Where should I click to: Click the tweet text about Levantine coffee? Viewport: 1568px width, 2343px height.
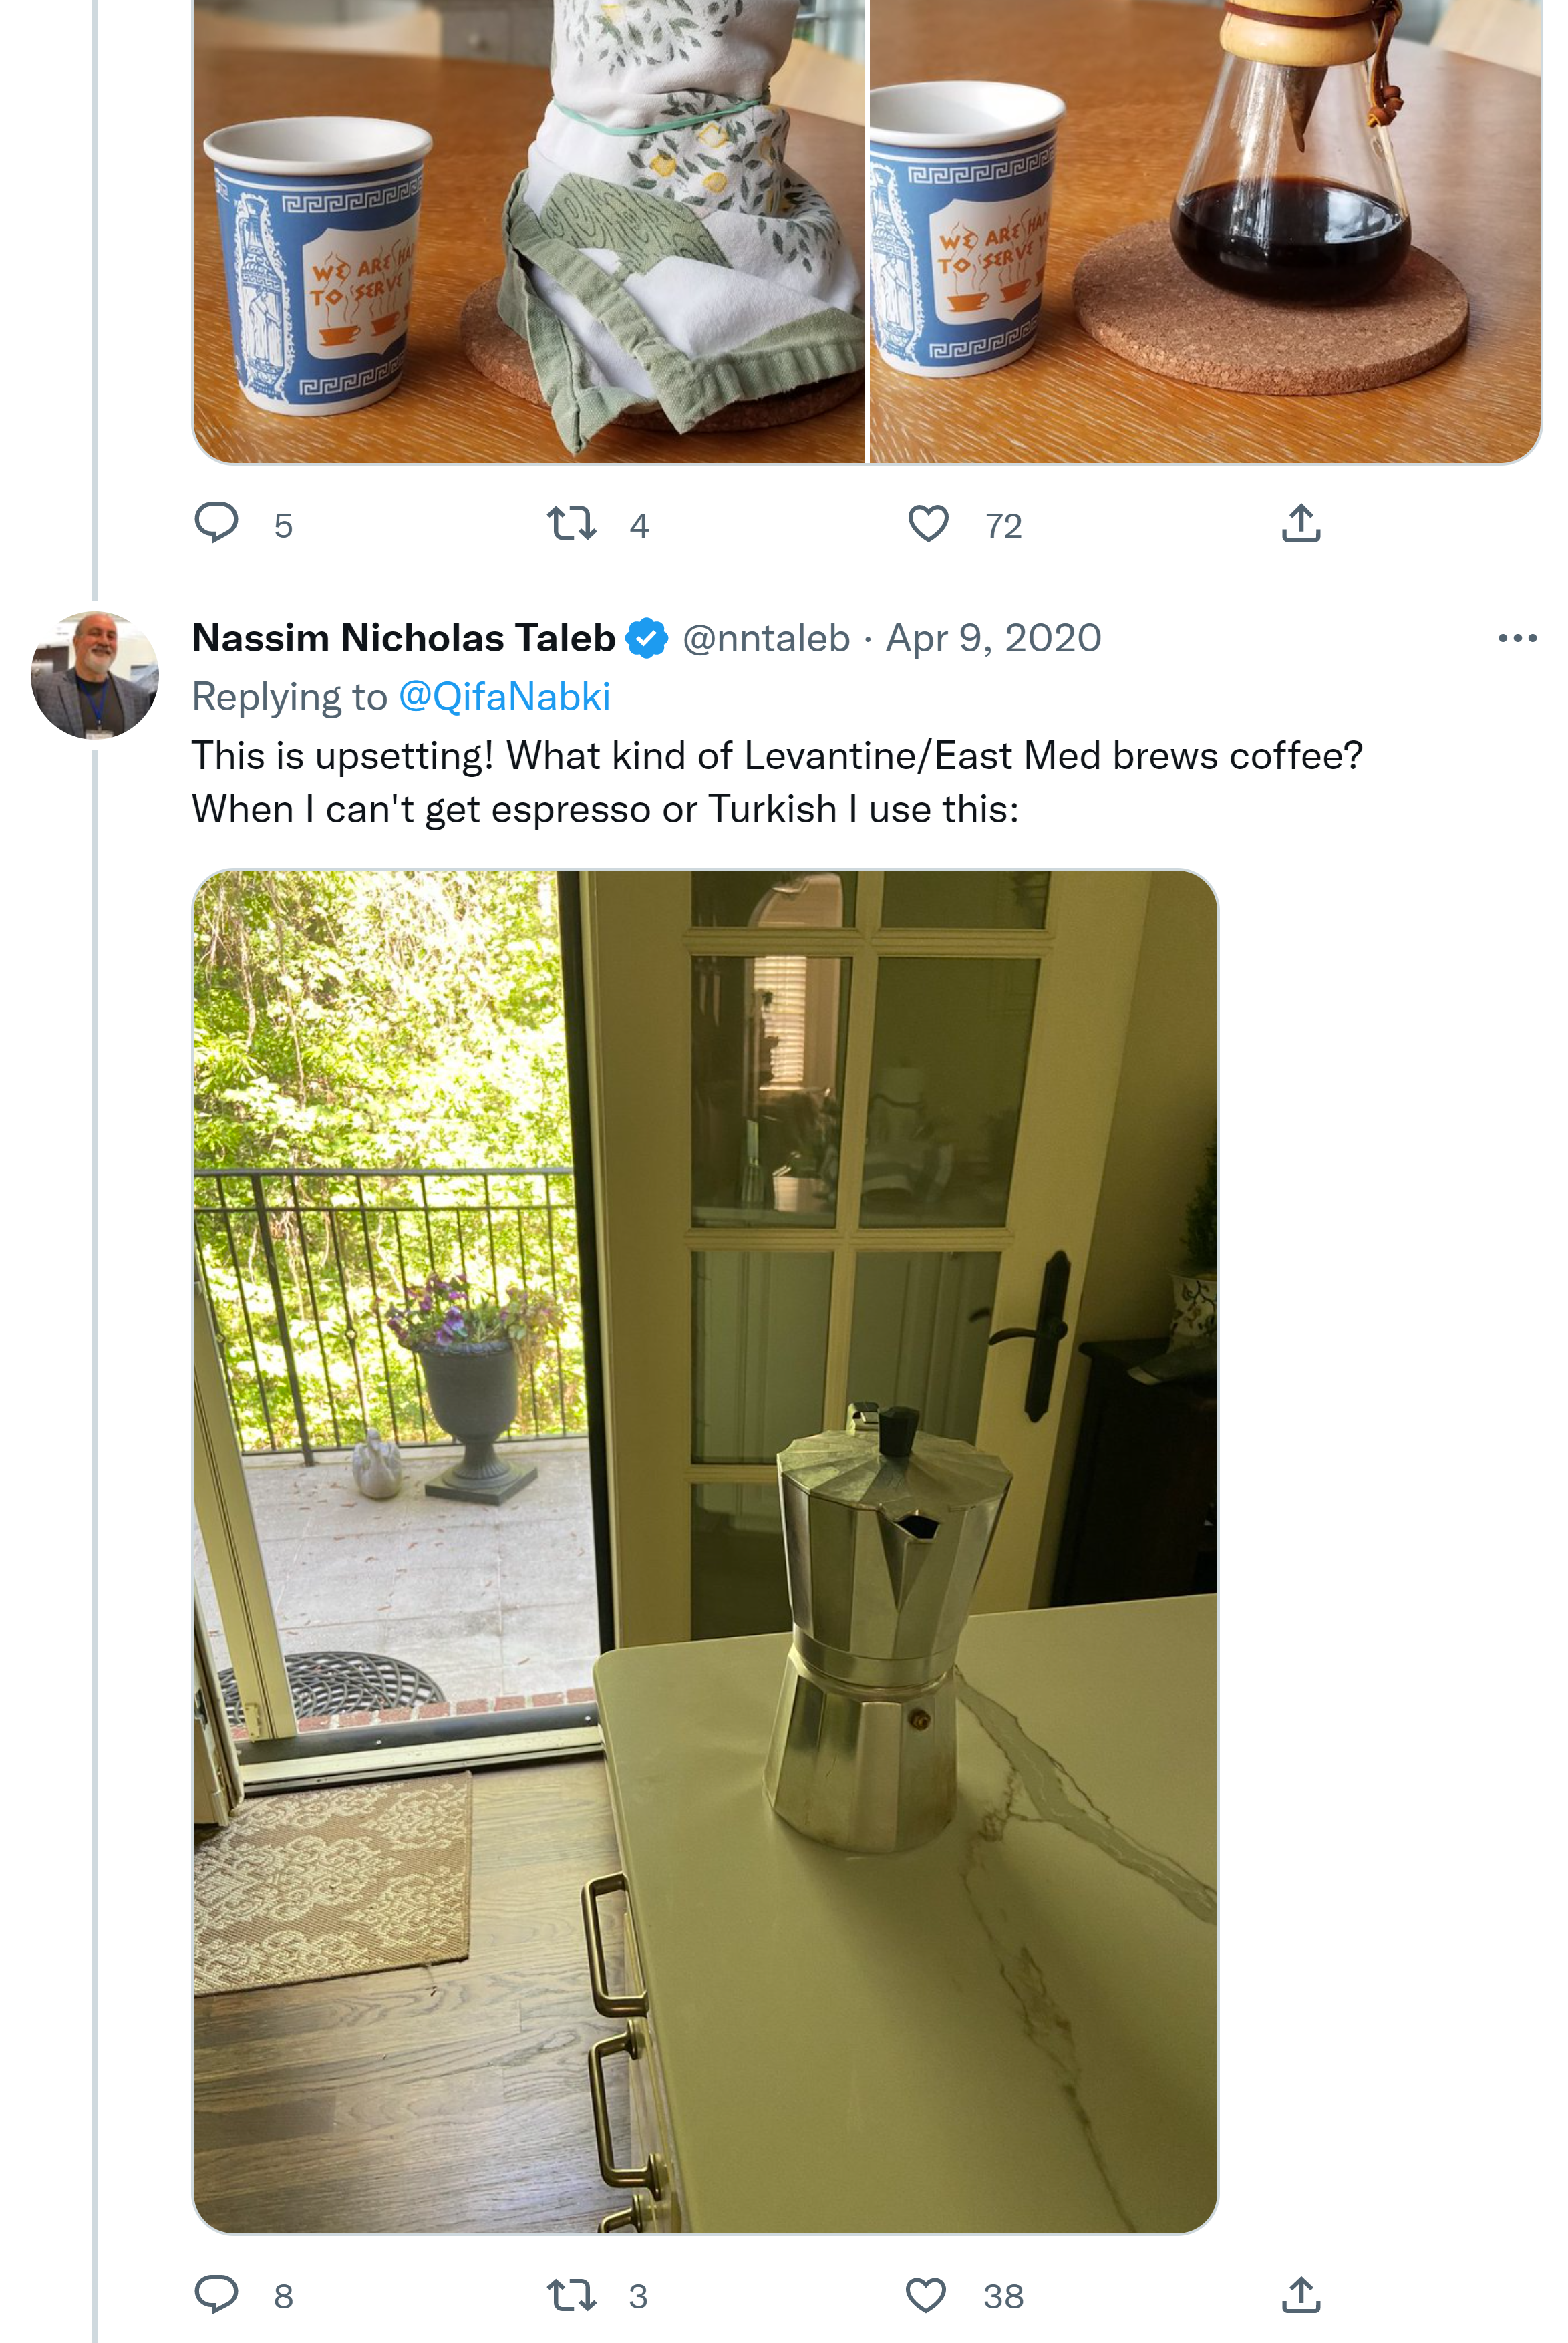click(x=776, y=782)
